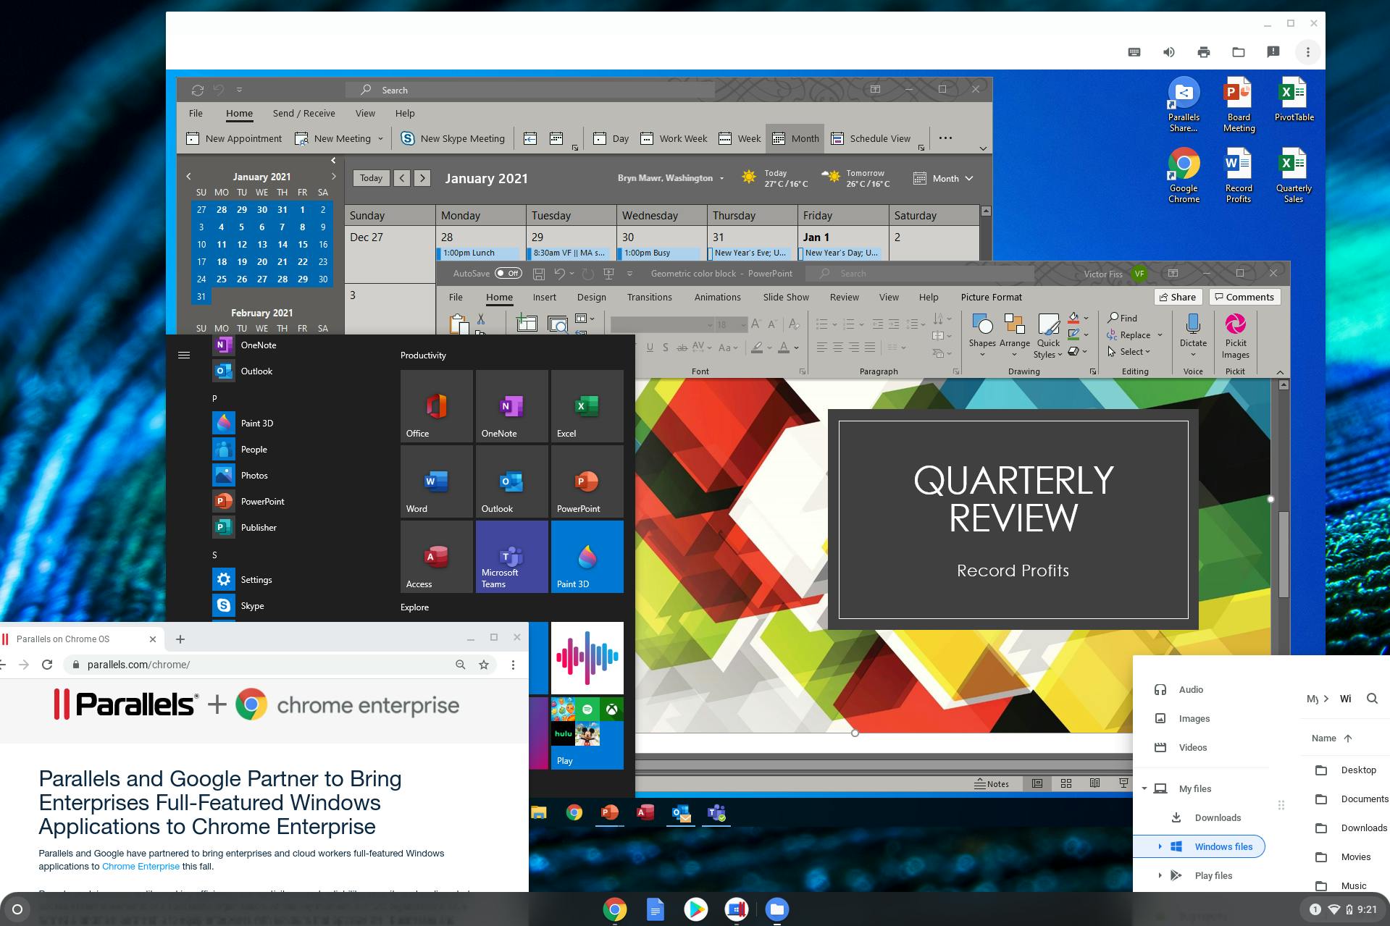Open Quick Styles in the Drawing group
This screenshot has width=1390, height=926.
1048,334
